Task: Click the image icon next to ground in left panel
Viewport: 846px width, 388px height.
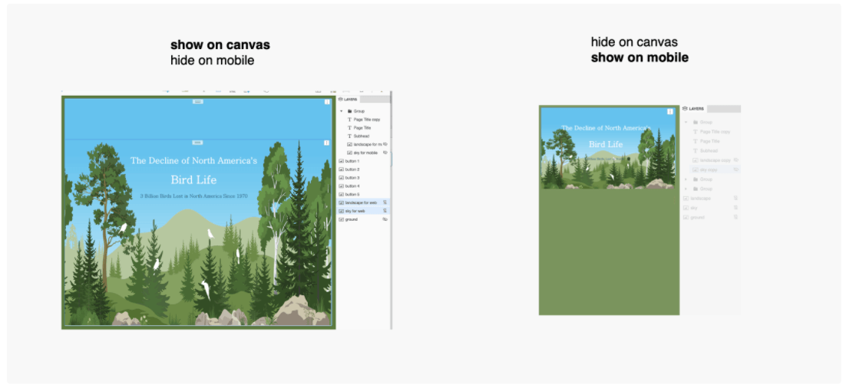Action: pos(342,219)
